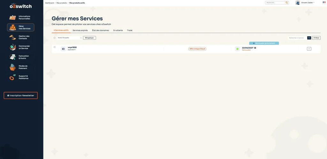Viewport: 327px width, 159px height.
Task: Open the État des domaines tab
Action: 101,30
